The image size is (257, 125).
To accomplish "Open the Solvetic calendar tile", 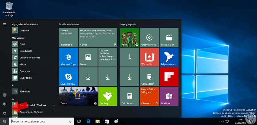I will 69,38.
